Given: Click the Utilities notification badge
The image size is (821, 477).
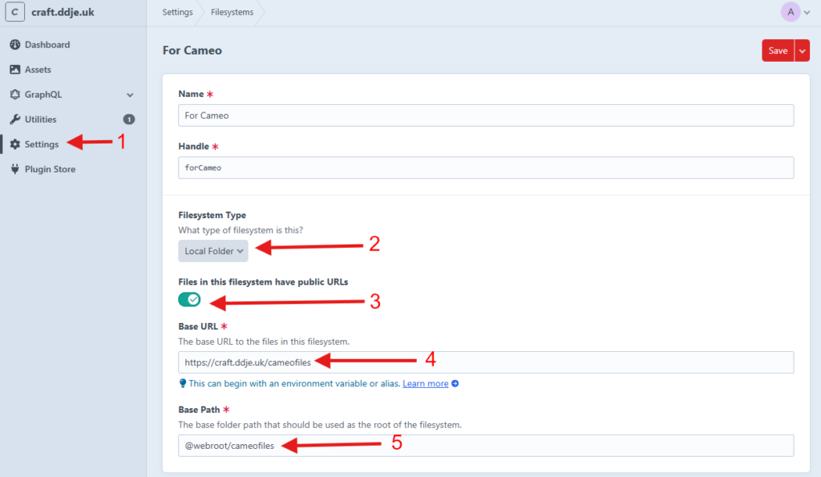Looking at the screenshot, I should (x=128, y=119).
